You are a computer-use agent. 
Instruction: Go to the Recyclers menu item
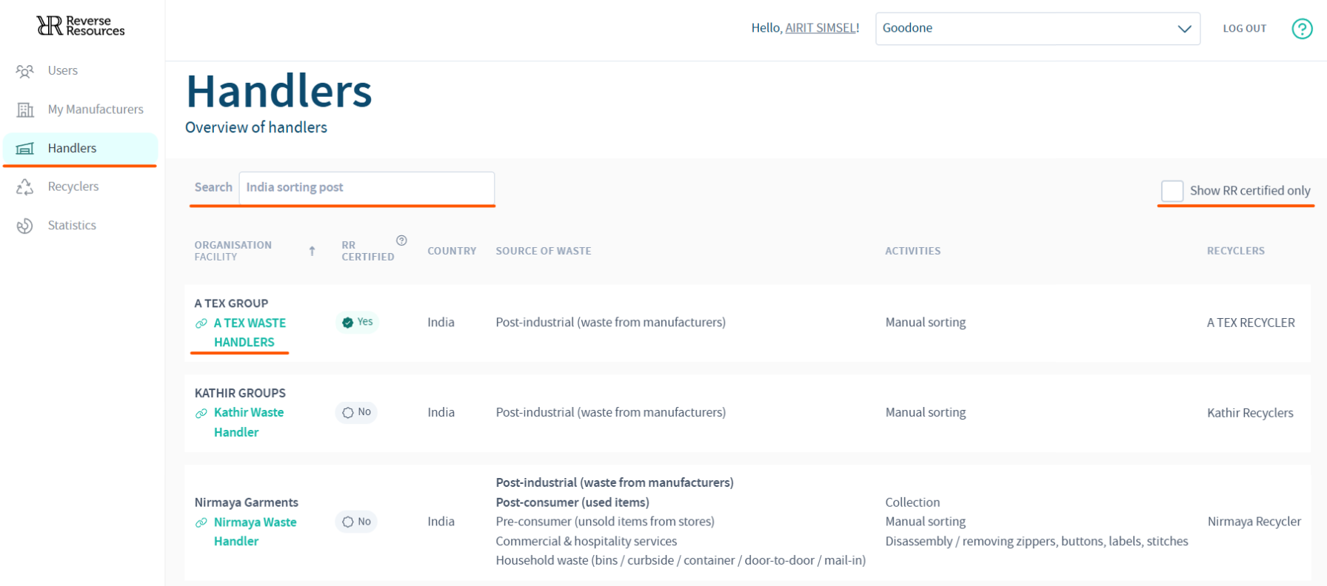tap(73, 186)
